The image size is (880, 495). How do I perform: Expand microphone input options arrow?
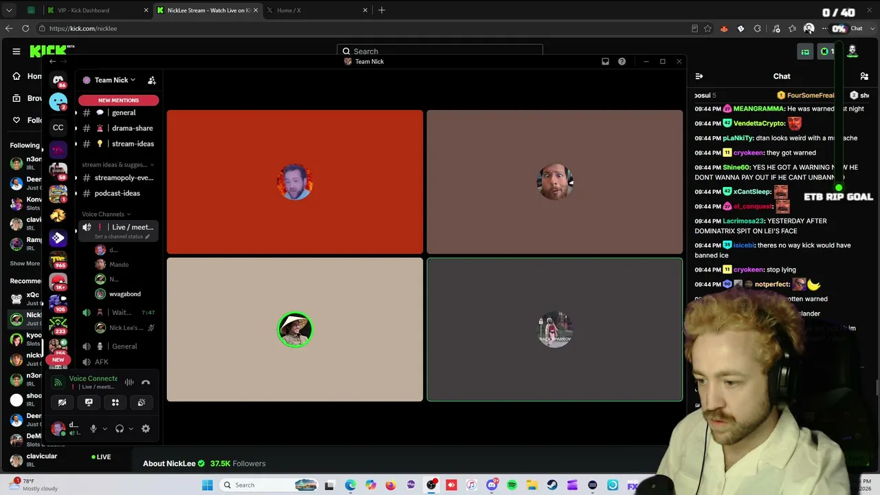coord(104,429)
